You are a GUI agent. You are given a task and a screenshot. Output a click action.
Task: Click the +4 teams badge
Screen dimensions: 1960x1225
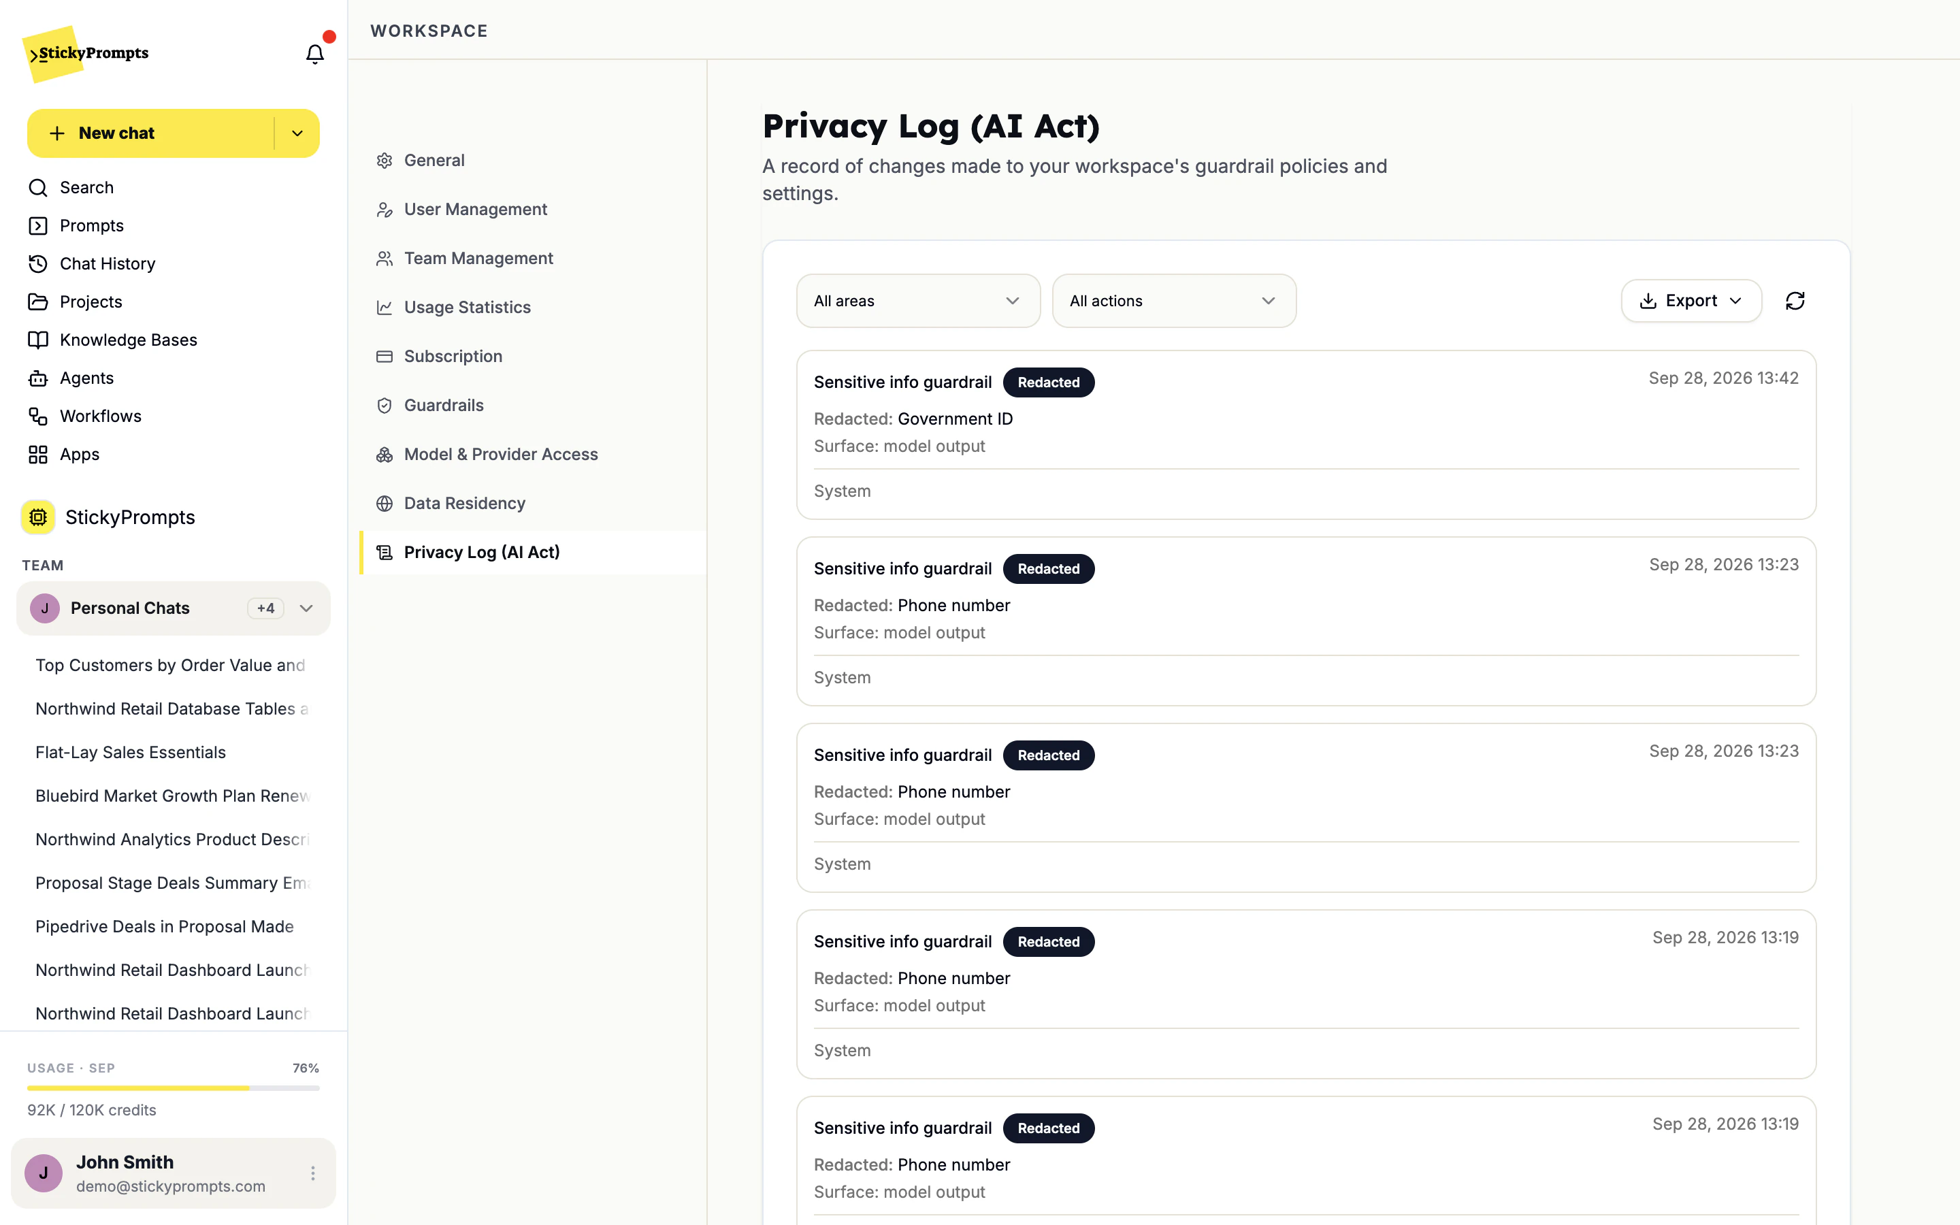[265, 608]
